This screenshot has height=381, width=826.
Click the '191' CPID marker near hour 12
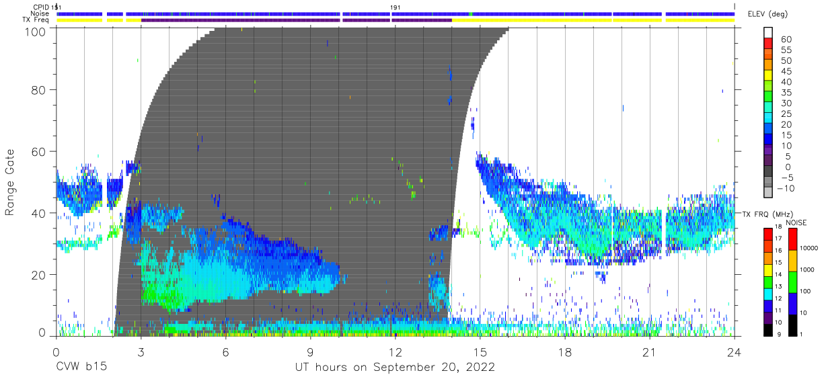click(396, 7)
